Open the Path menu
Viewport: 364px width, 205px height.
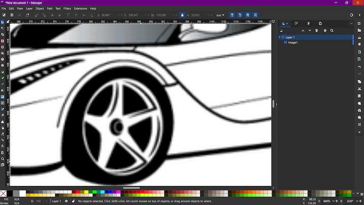(x=50, y=9)
